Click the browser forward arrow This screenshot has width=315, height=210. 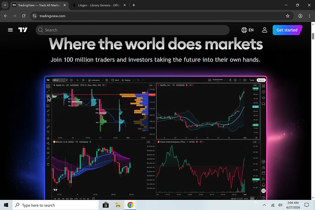click(15, 16)
